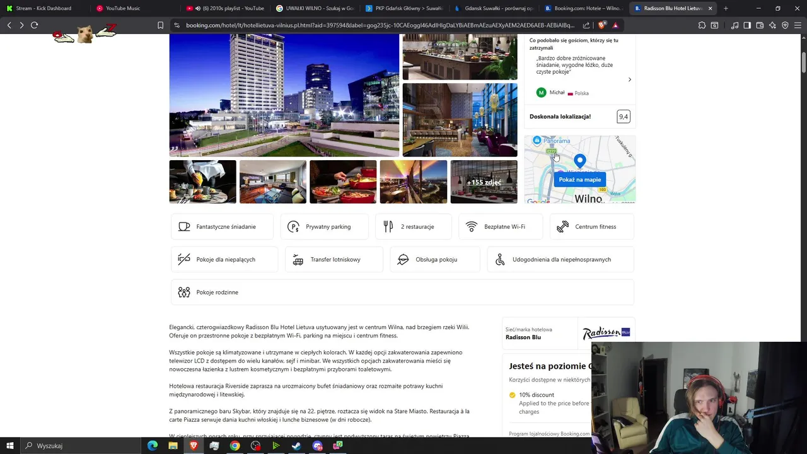Select Obsługa pokoju amenity

click(x=435, y=259)
